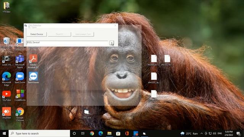Viewport: 244px width, 137px height.
Task: Select the JTAG.exe desktop file
Action: click(87, 114)
